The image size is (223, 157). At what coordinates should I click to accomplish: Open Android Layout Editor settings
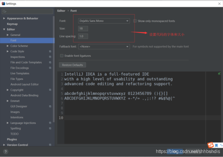24,85
